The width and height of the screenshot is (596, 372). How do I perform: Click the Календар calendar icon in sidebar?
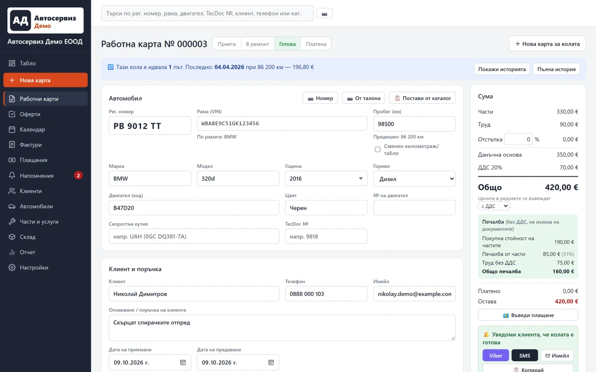(x=12, y=130)
